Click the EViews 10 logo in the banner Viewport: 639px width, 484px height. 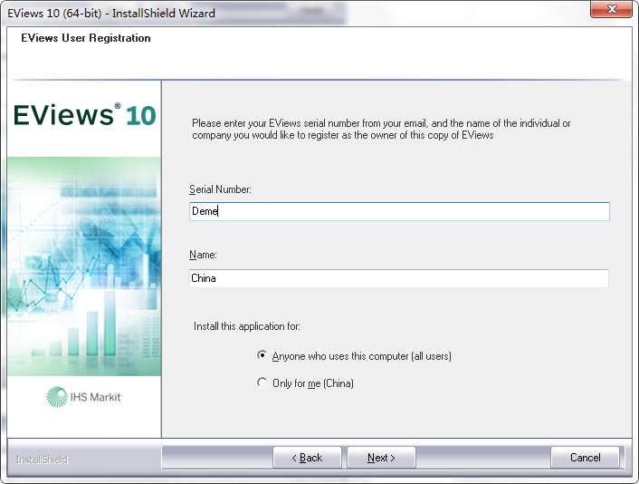pyautogui.click(x=84, y=116)
